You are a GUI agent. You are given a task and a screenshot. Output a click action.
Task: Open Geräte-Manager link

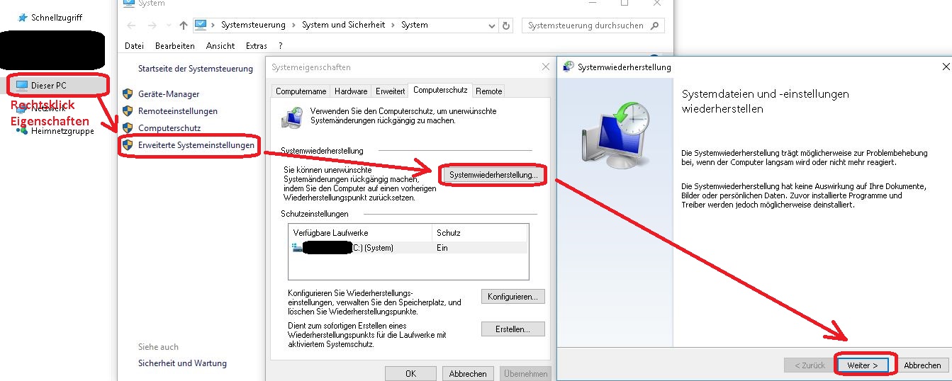click(169, 94)
